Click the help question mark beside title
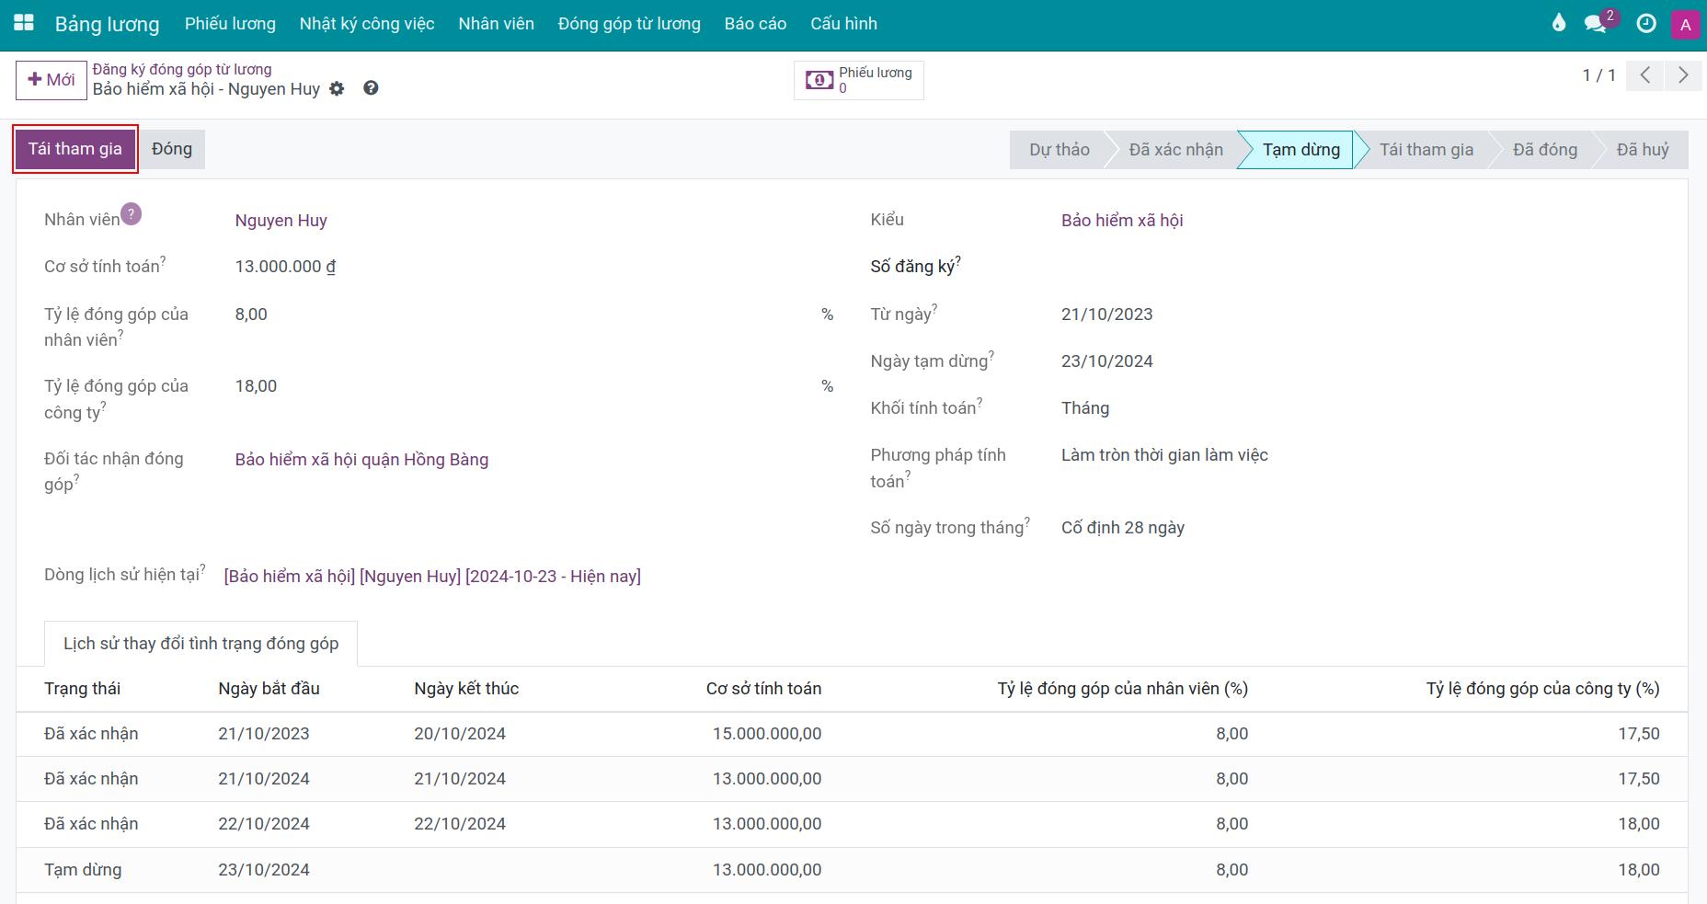1707x904 pixels. tap(371, 88)
